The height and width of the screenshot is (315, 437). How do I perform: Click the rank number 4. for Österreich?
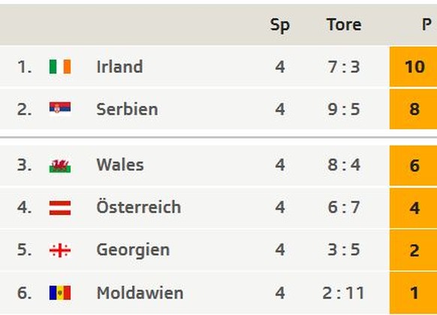25,207
